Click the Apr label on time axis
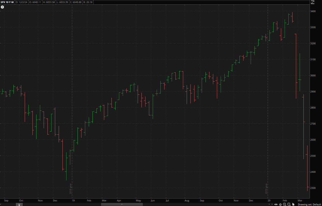This screenshot has width=322, height=206. pos(119,200)
